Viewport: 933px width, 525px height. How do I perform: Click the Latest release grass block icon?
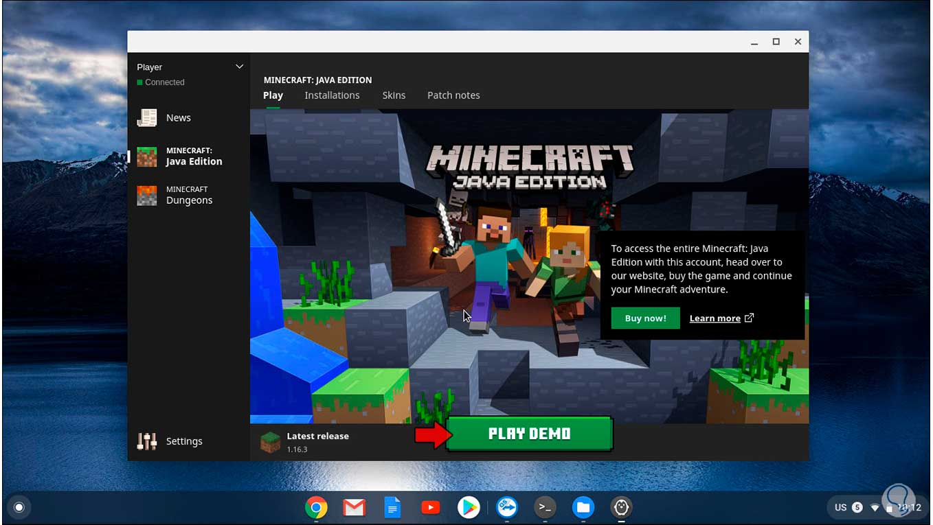(x=271, y=442)
